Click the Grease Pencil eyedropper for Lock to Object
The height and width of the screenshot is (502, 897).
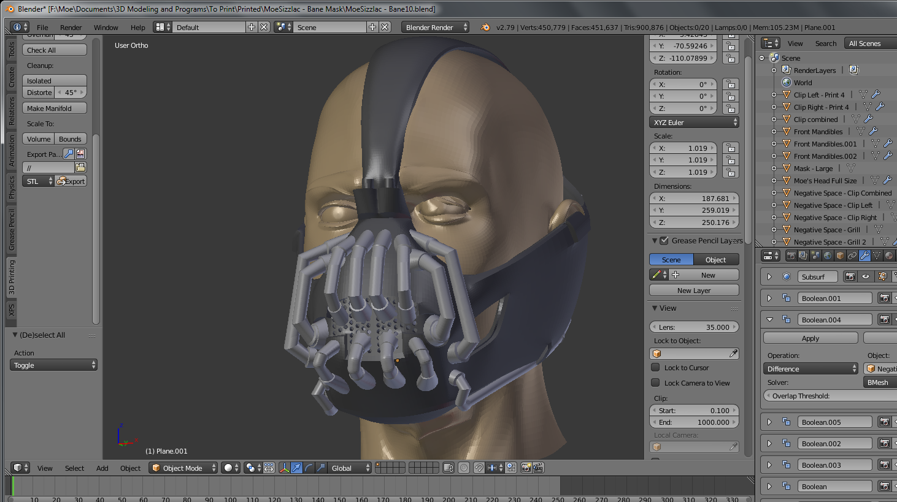[x=733, y=354]
